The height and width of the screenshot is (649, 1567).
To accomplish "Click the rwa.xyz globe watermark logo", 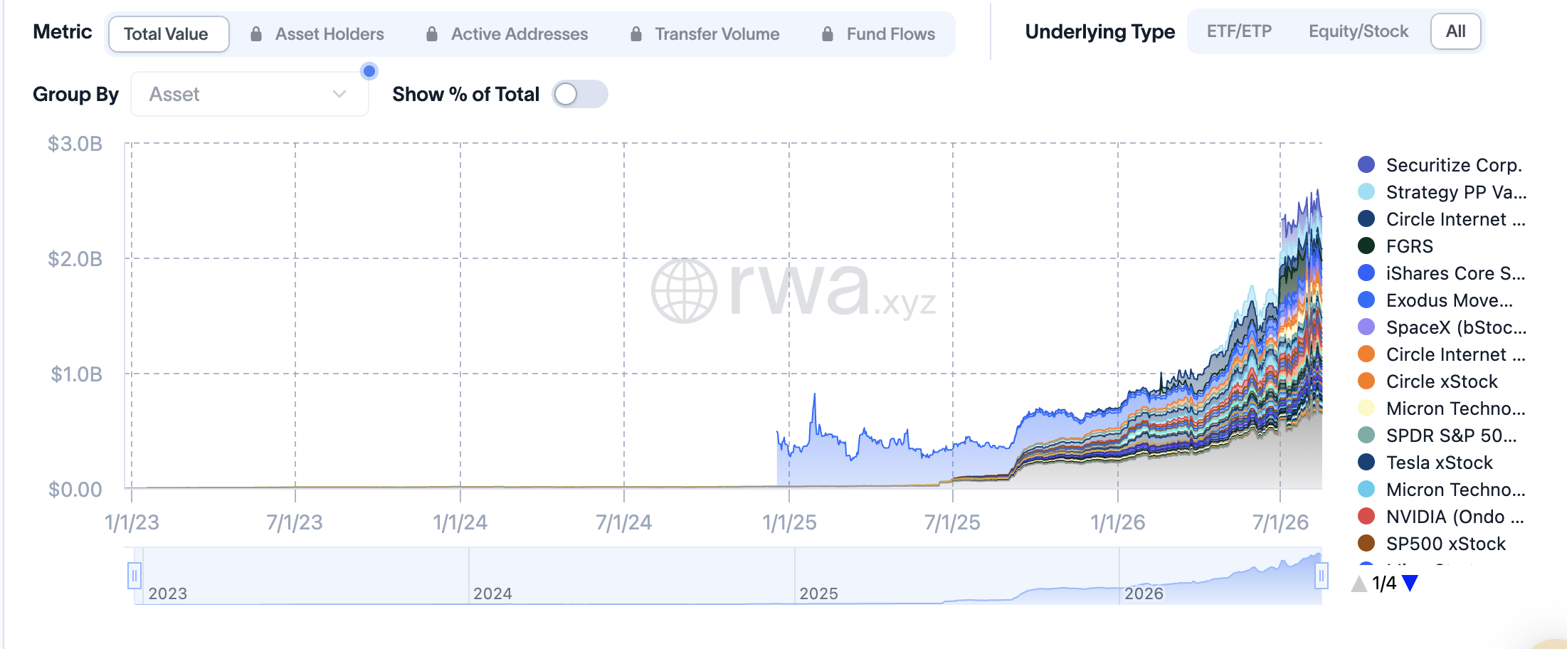I will coord(684,290).
